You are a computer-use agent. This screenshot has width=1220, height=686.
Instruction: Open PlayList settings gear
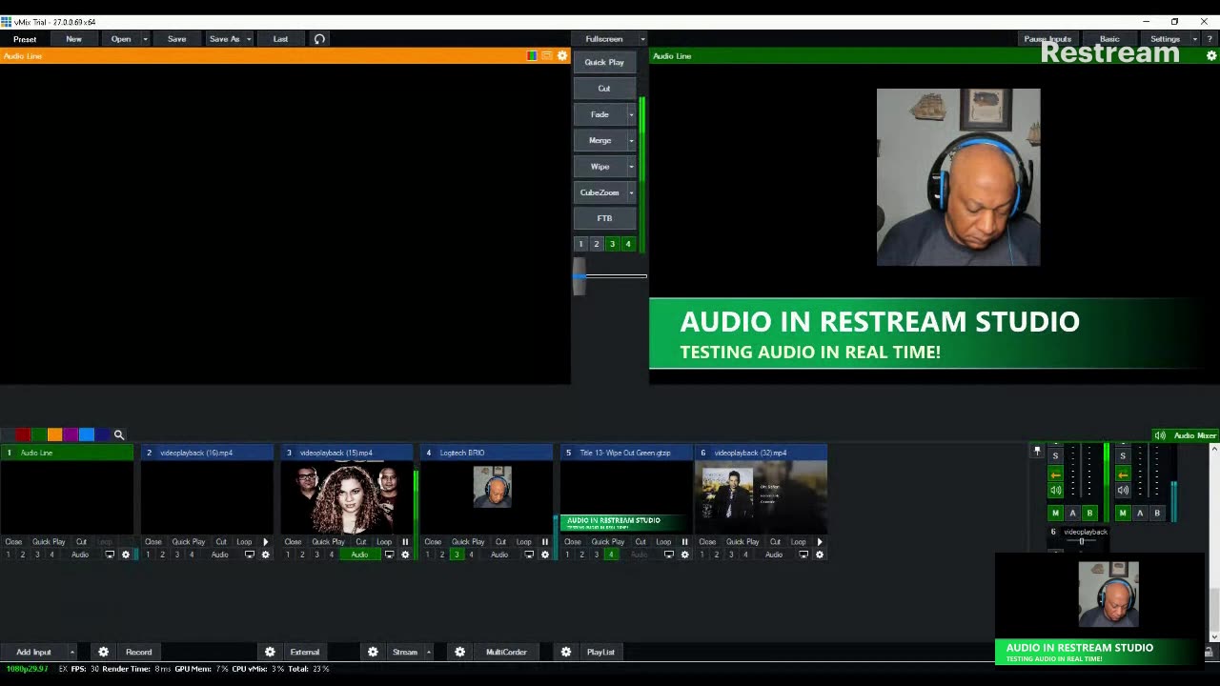pyautogui.click(x=566, y=652)
